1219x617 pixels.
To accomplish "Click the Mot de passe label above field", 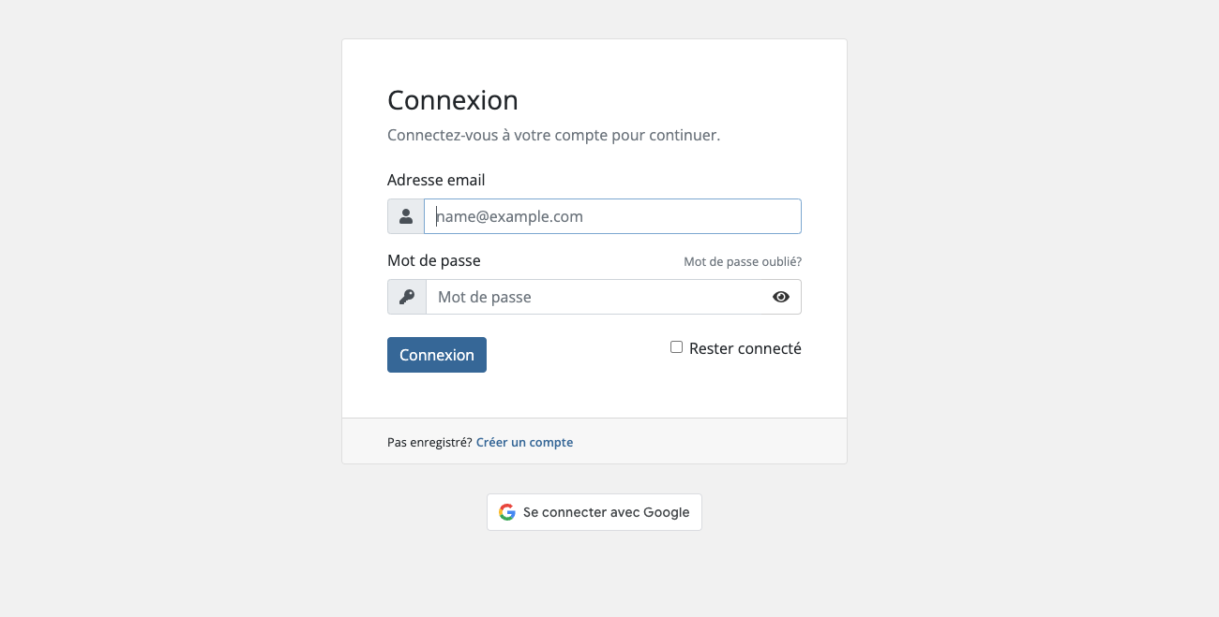I will coord(434,260).
